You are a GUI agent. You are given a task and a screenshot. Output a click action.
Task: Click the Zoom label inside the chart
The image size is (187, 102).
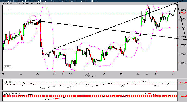[7, 66]
